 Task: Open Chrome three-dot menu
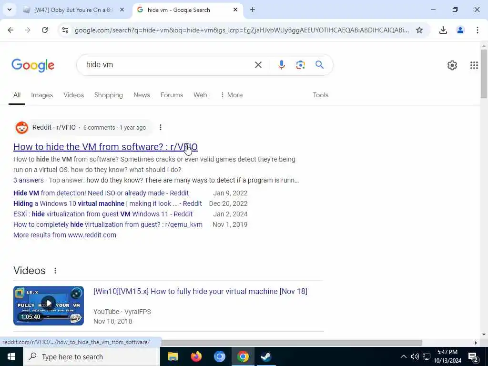(x=477, y=30)
